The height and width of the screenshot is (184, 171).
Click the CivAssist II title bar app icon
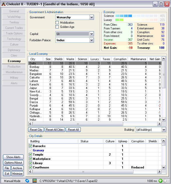4,4
